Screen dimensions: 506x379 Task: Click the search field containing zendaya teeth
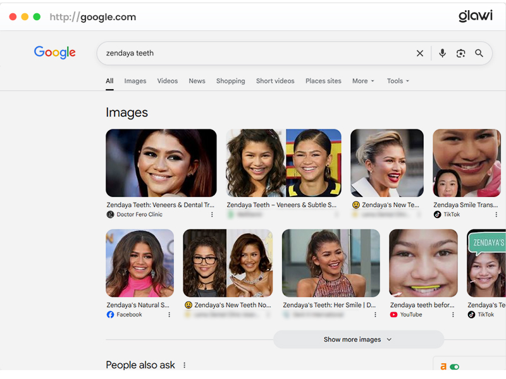pyautogui.click(x=253, y=54)
